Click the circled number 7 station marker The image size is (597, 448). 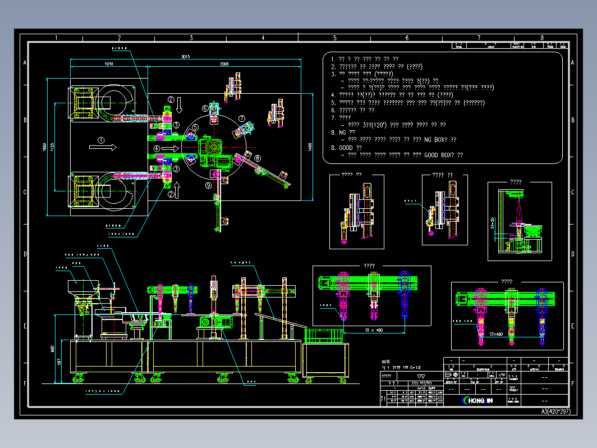click(242, 118)
